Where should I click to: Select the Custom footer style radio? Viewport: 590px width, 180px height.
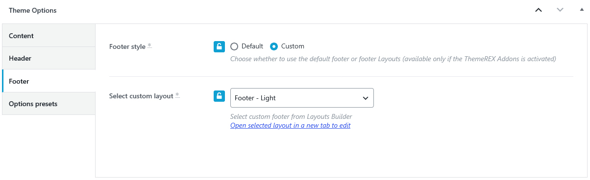click(274, 46)
